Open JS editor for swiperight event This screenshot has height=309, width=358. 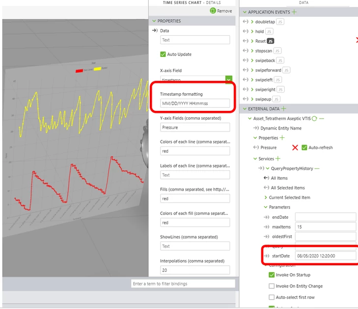tap(280, 89)
